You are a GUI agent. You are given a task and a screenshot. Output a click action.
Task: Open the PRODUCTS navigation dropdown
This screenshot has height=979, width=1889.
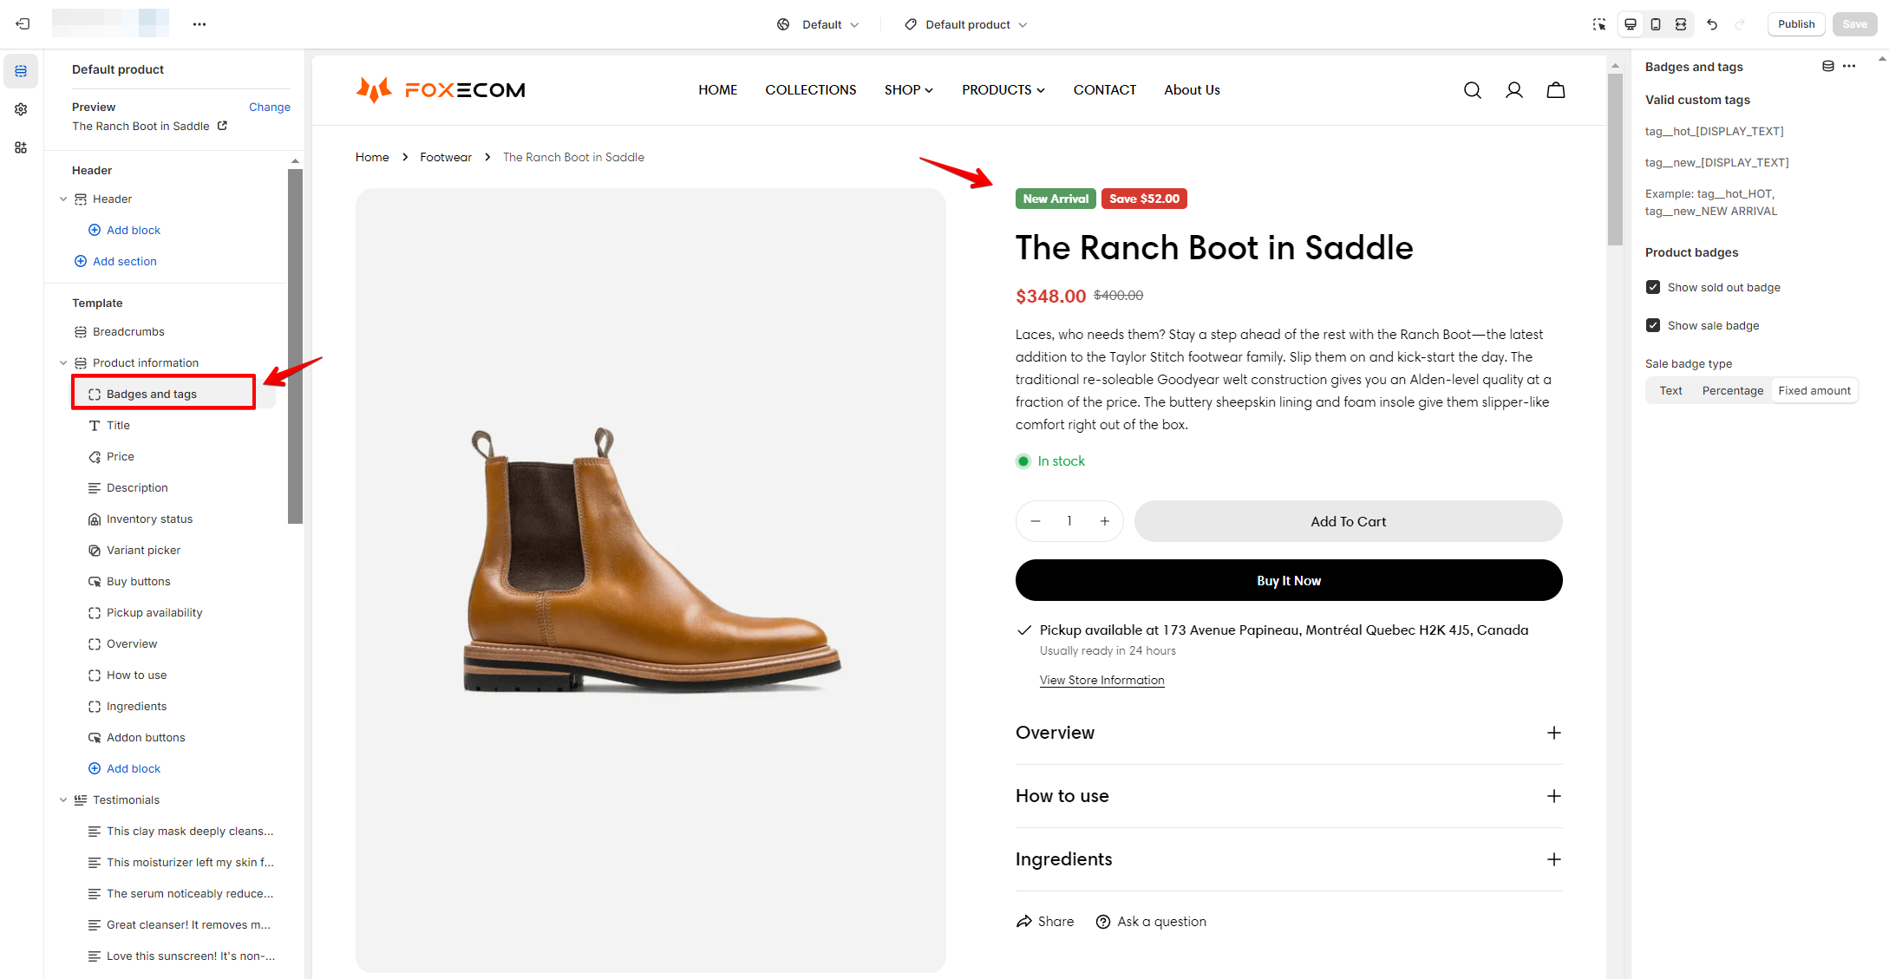[1003, 89]
